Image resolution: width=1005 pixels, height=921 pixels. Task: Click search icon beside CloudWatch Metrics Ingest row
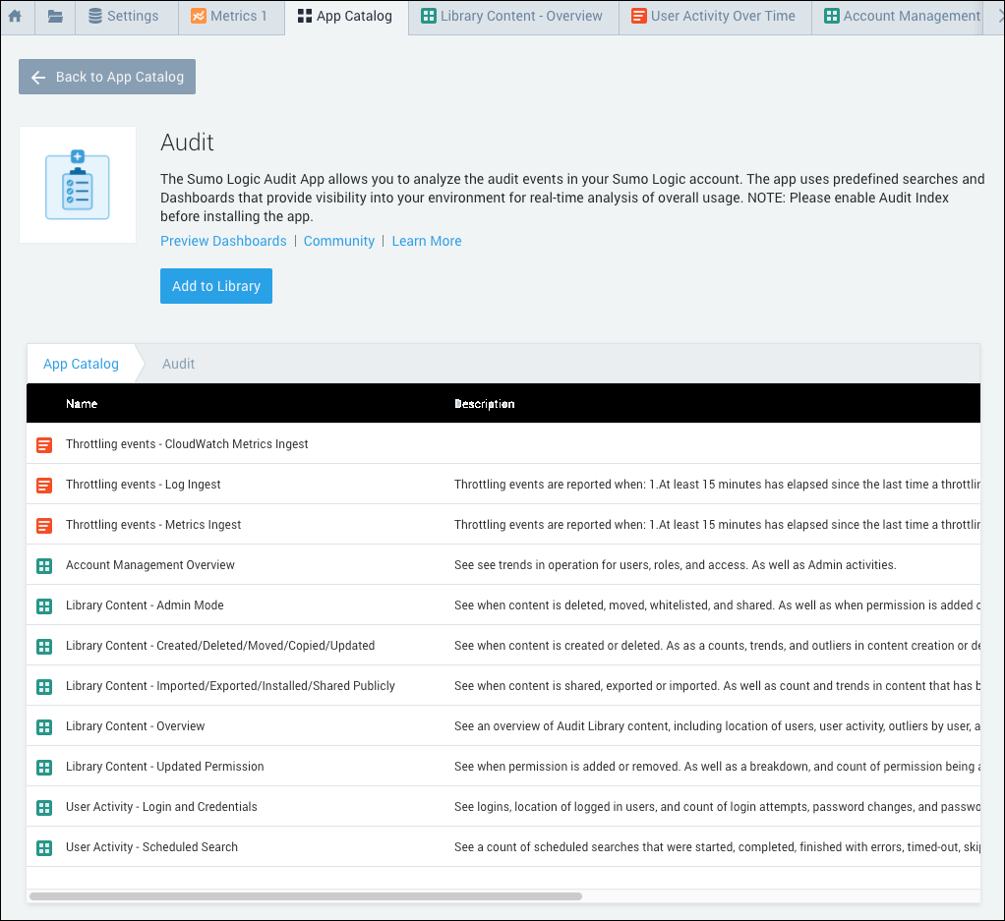click(43, 444)
